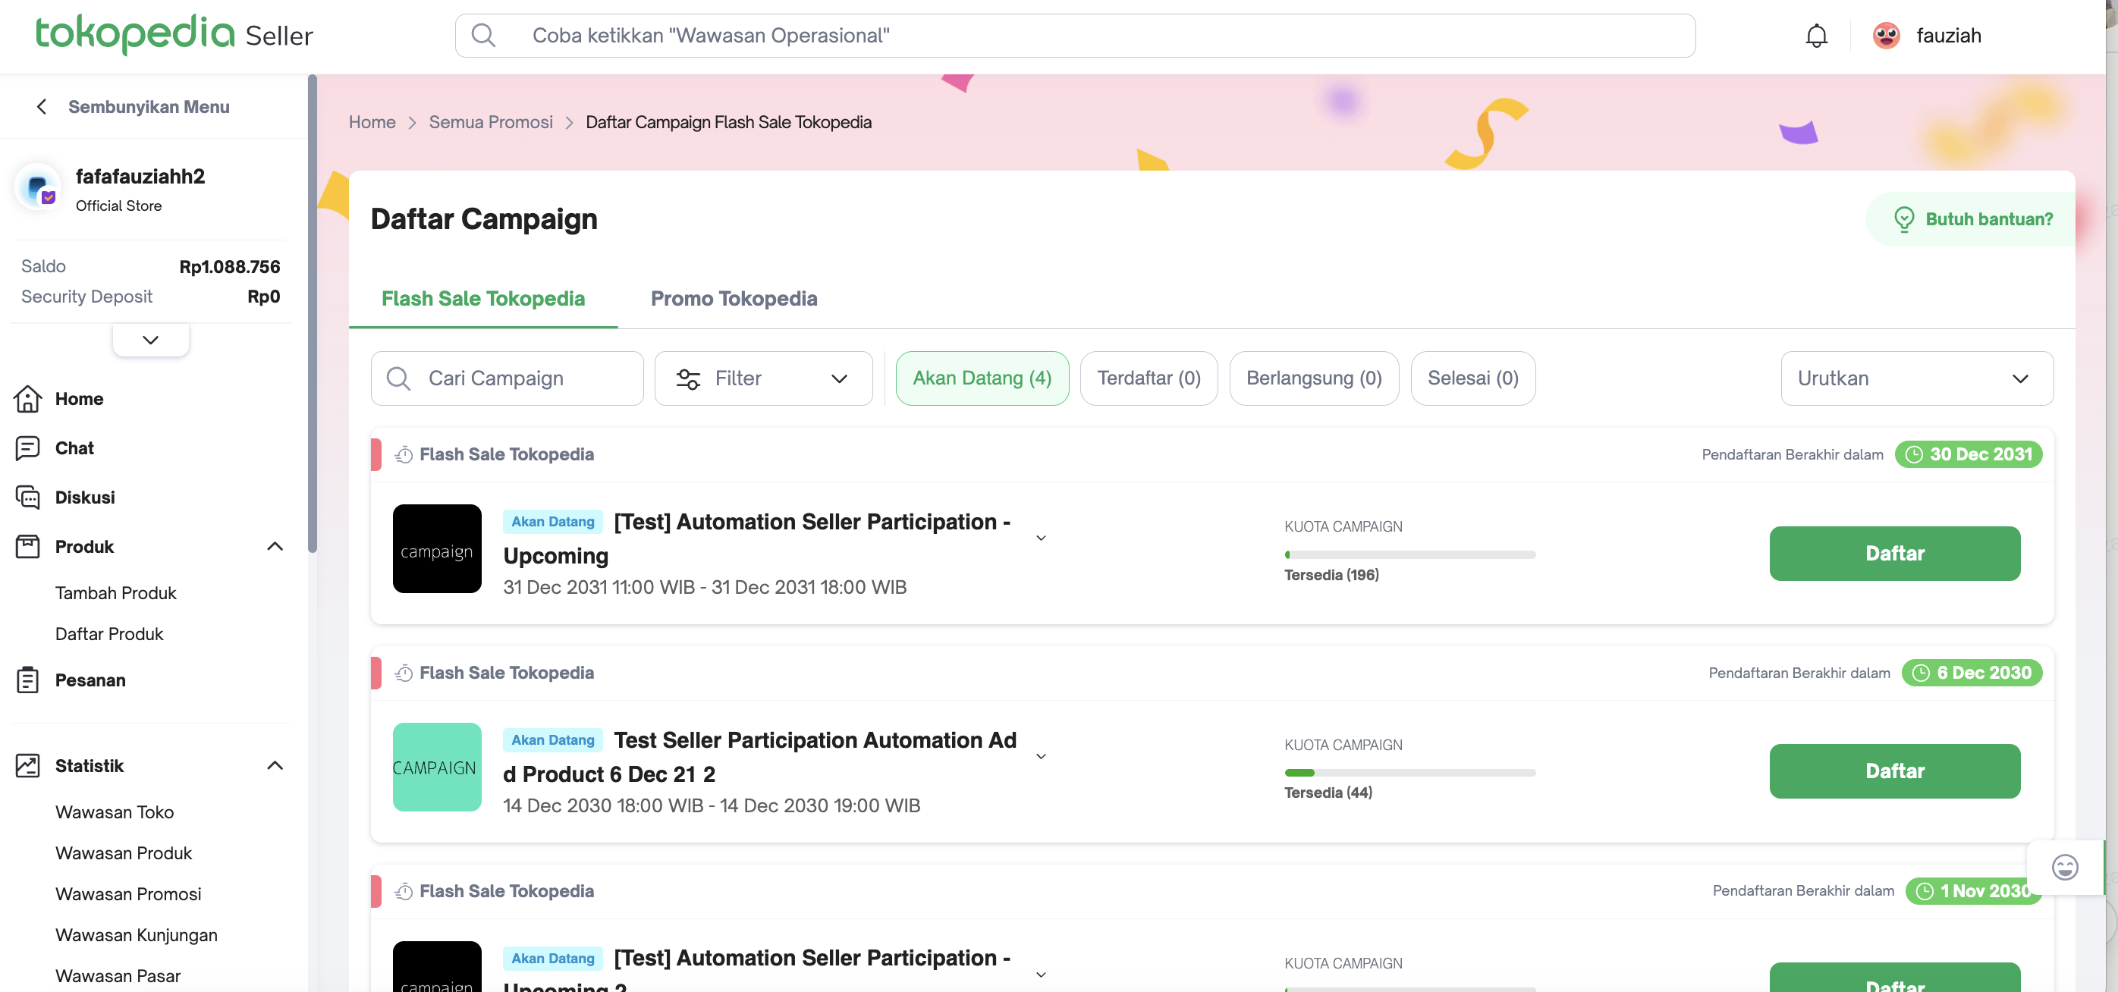Click Daftar for the Upcoming campaign
This screenshot has width=2118, height=992.
(1893, 553)
